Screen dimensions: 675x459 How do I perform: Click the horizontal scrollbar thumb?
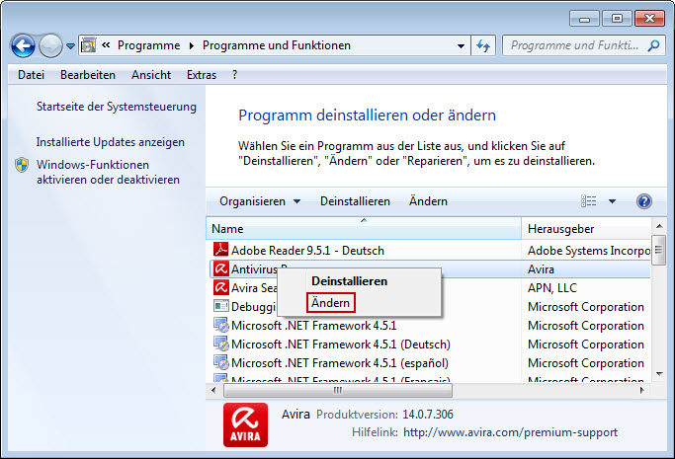click(338, 390)
